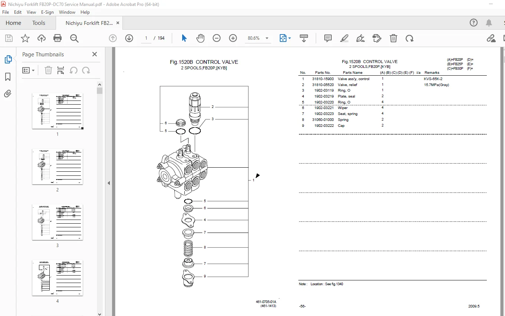Delete selected thumbnail pages in panel
505x316 pixels.
(48, 70)
